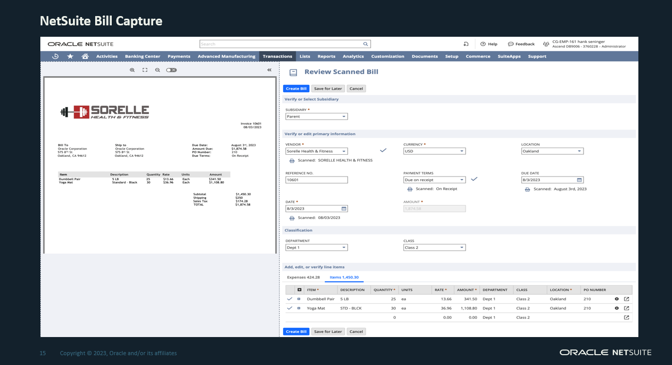The width and height of the screenshot is (672, 365).
Task: Click the top Save for Later button
Action: pyautogui.click(x=328, y=89)
